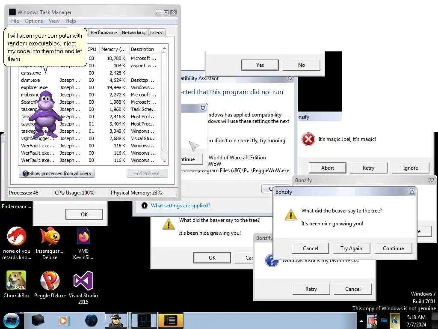This screenshot has height=329, width=438.
Task: Select the csrss.exe process row
Action: click(x=89, y=73)
